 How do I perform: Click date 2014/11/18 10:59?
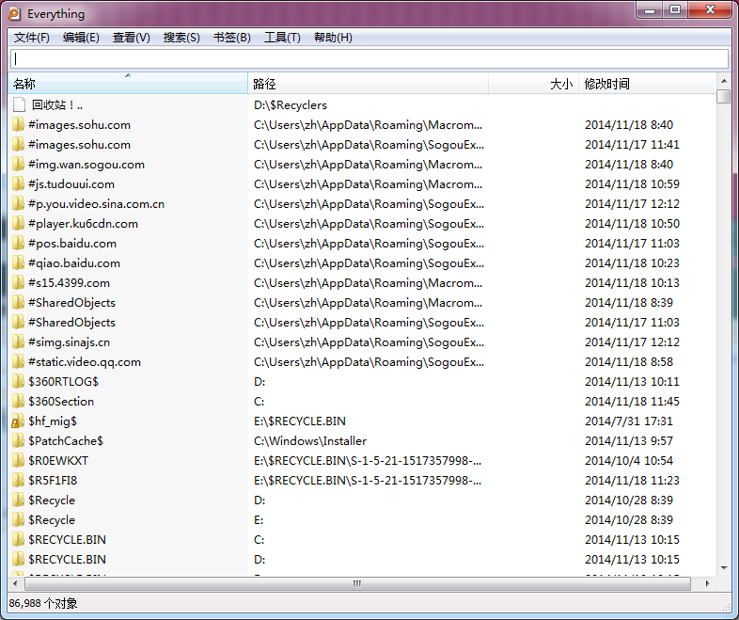click(x=632, y=184)
